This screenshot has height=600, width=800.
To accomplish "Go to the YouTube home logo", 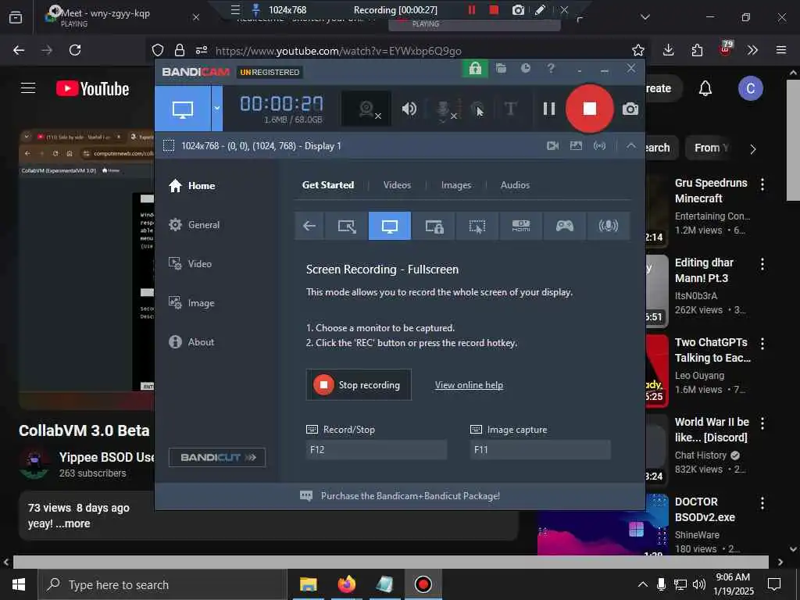I will pyautogui.click(x=93, y=89).
